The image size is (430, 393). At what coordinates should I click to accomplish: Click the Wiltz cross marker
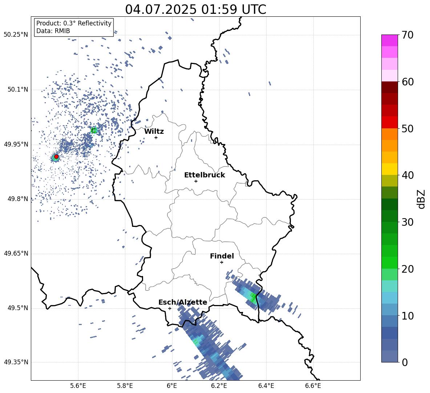click(156, 137)
